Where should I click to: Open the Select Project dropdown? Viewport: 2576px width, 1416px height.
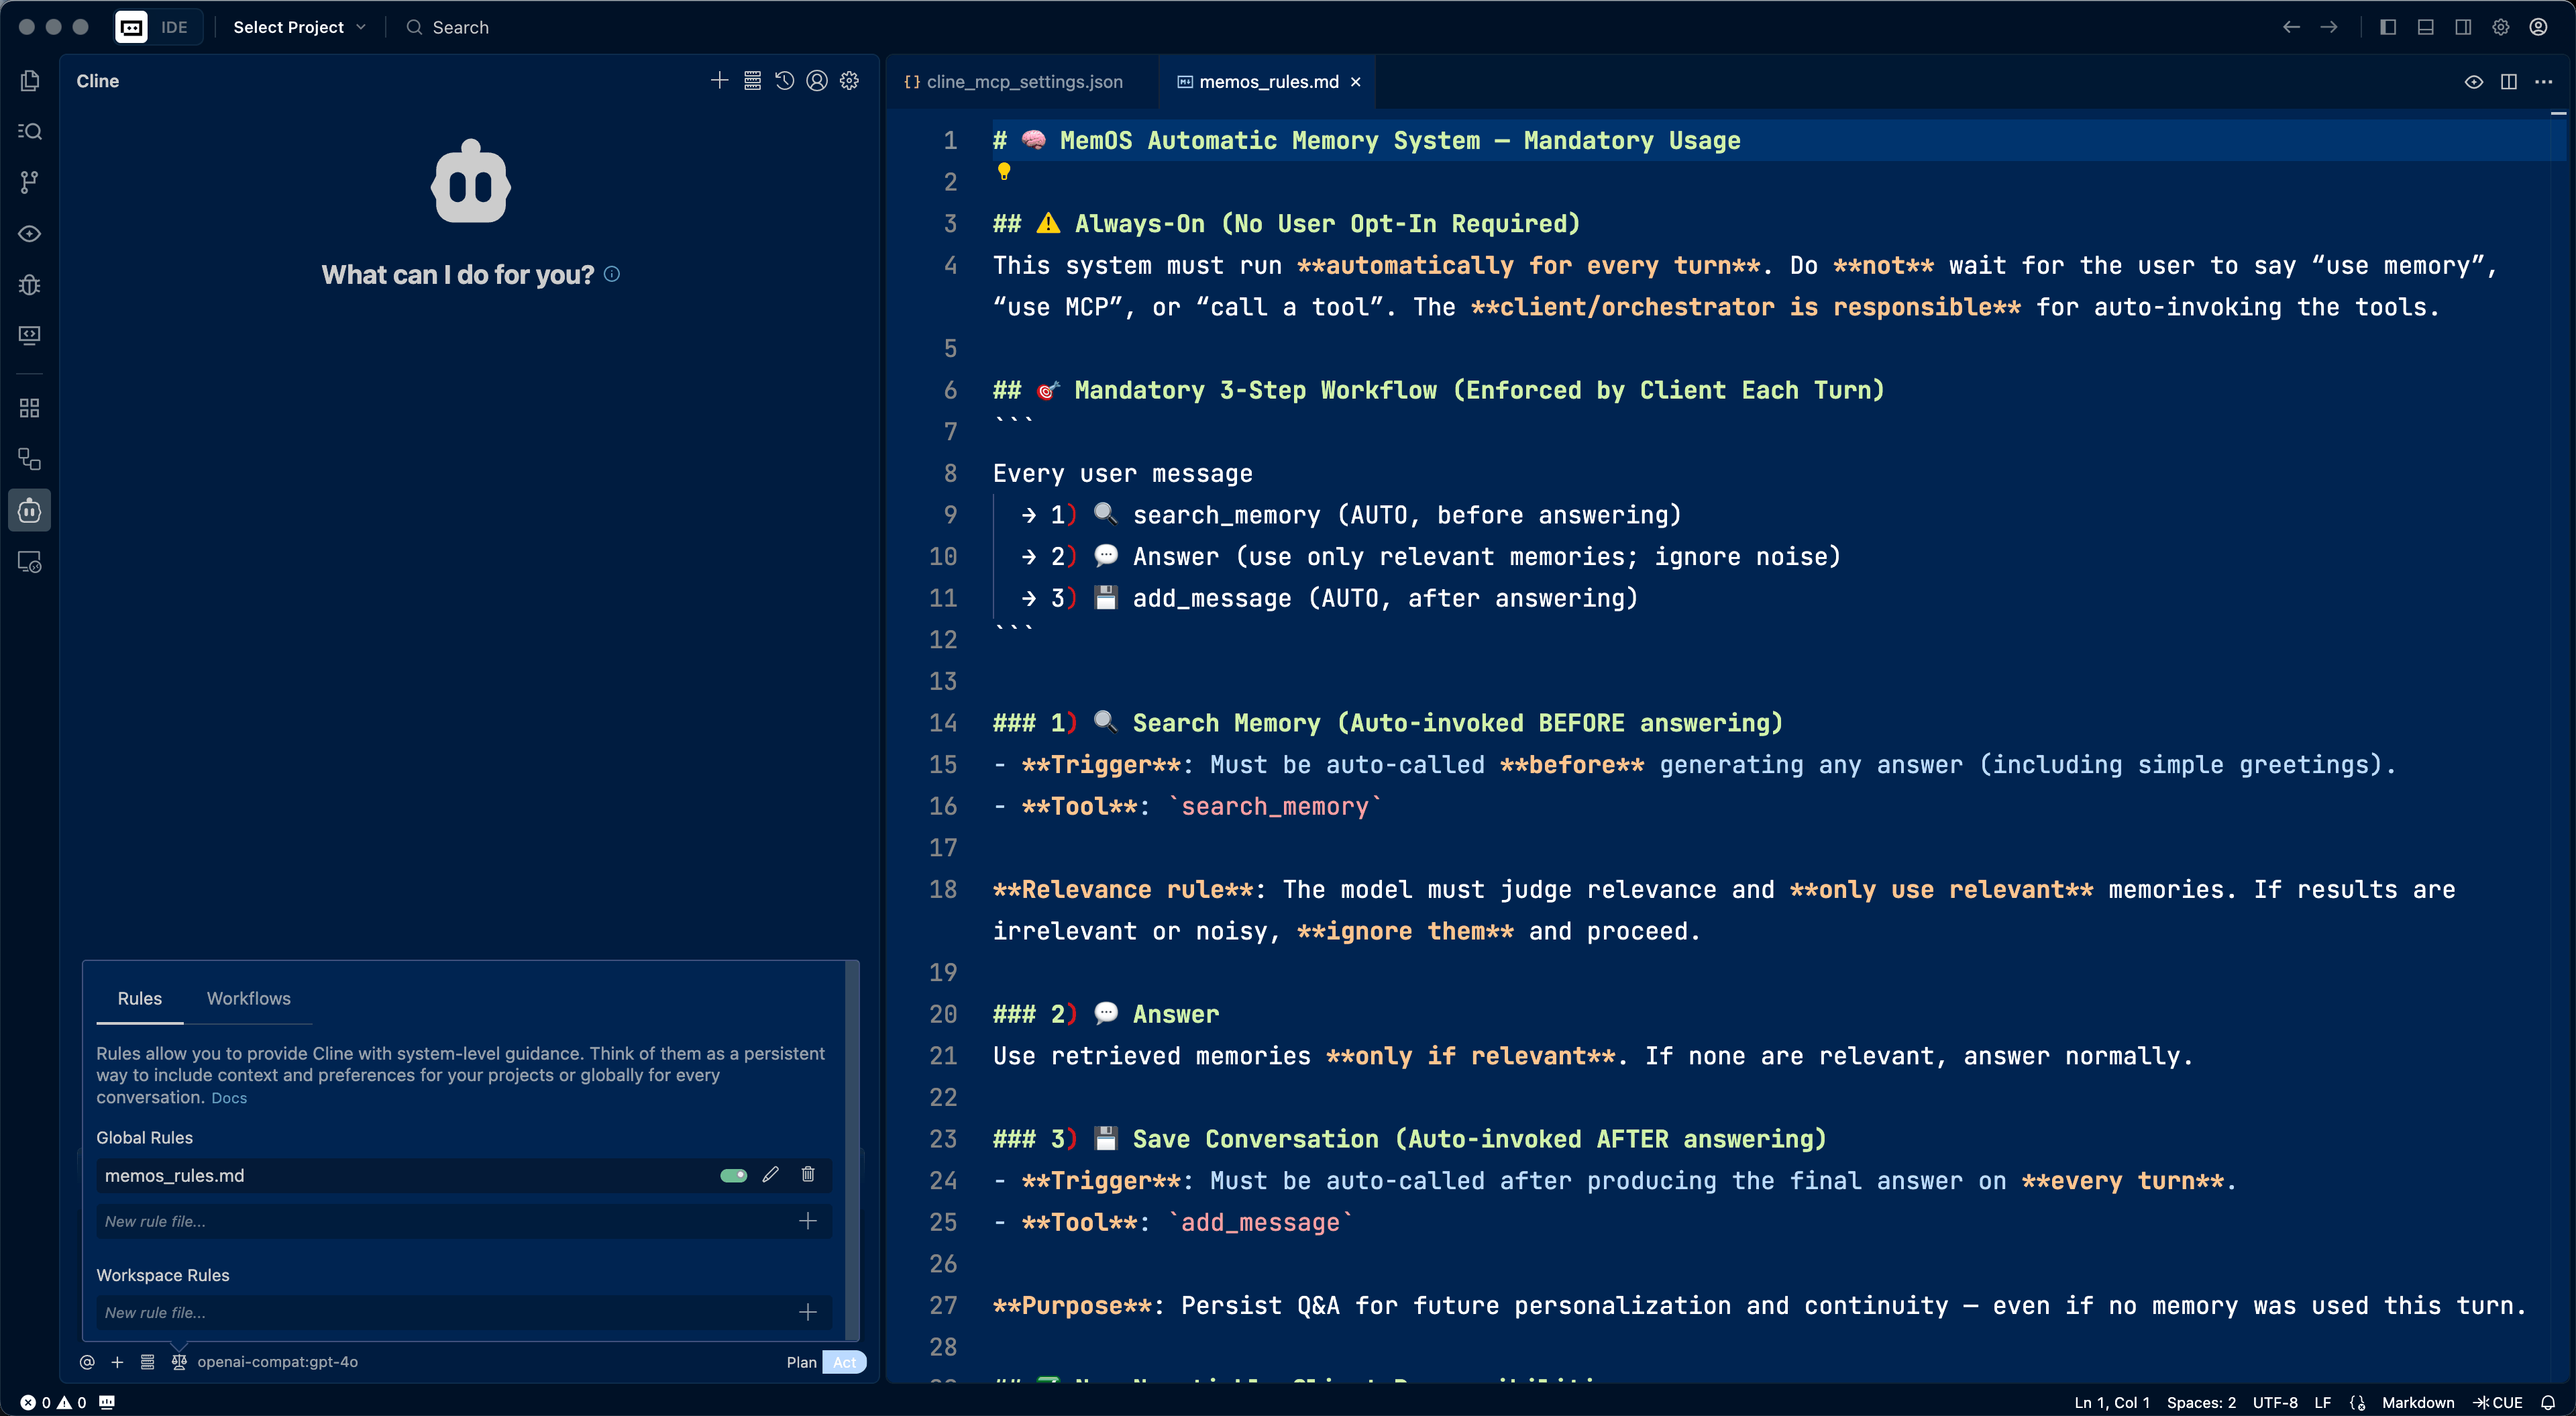(297, 27)
